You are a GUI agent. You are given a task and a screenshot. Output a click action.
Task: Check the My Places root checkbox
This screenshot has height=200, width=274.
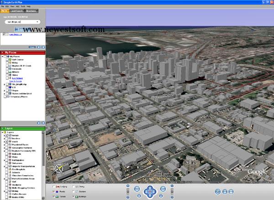tap(5, 57)
